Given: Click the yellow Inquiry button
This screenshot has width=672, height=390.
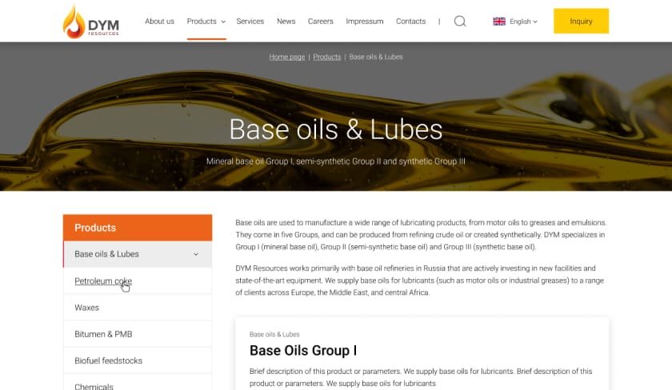Looking at the screenshot, I should [x=581, y=21].
